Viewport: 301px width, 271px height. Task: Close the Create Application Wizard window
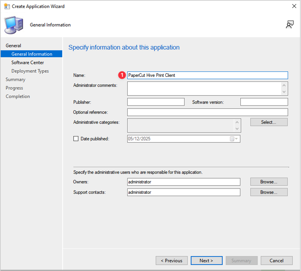point(294,6)
